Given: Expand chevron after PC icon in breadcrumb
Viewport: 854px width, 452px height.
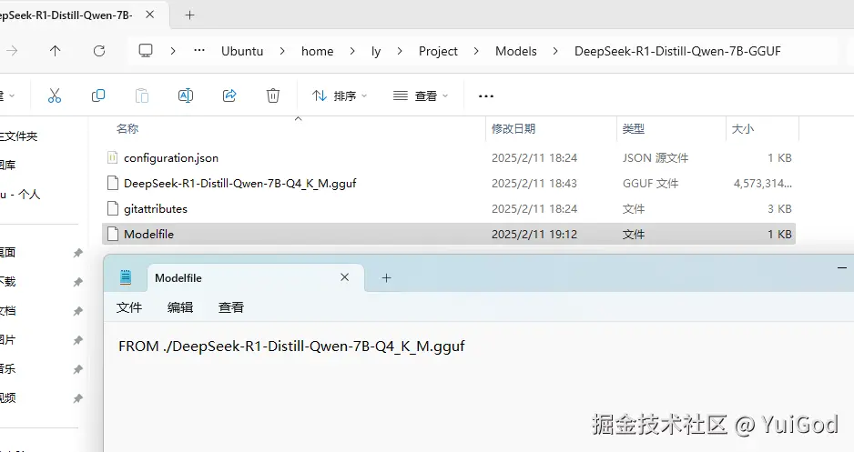Looking at the screenshot, I should (173, 51).
